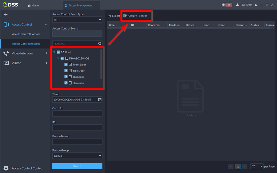The image size is (277, 173).
Task: Click the Card No. input field
Action: (77, 114)
